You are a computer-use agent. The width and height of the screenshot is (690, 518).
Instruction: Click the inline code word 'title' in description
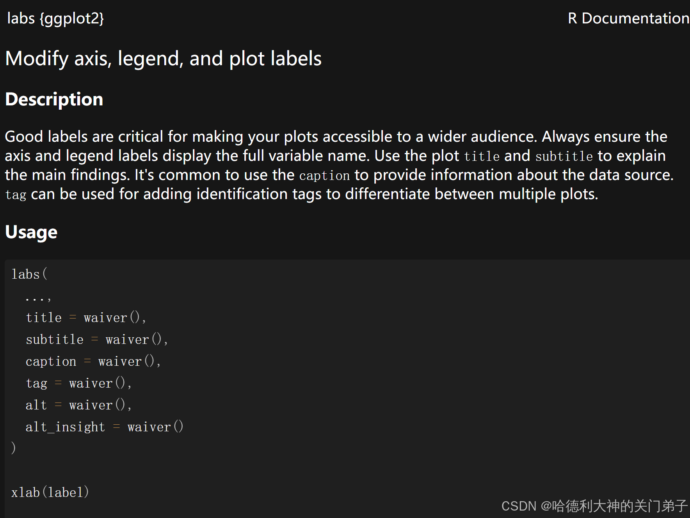click(482, 156)
